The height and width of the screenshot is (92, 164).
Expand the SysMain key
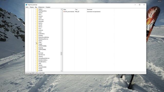[x=35, y=36]
